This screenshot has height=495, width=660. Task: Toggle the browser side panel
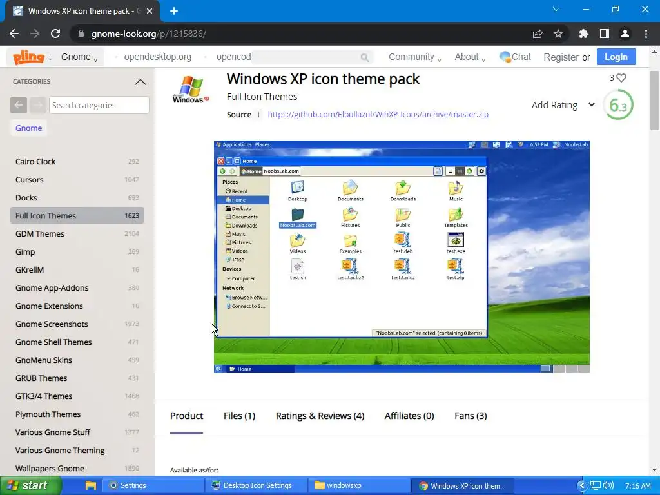coord(605,34)
